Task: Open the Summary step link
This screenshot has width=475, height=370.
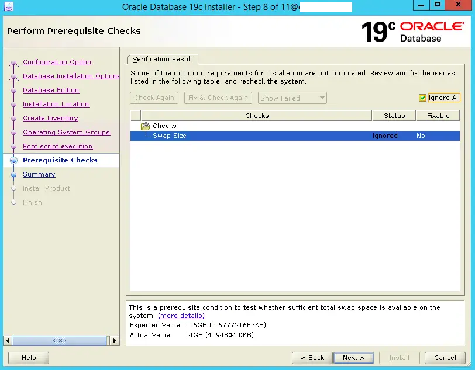Action: 39,174
